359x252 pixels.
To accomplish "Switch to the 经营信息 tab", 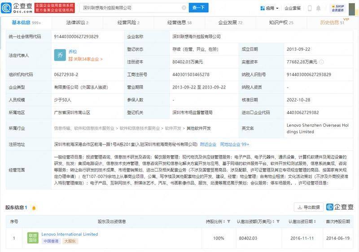I will point(179,22).
